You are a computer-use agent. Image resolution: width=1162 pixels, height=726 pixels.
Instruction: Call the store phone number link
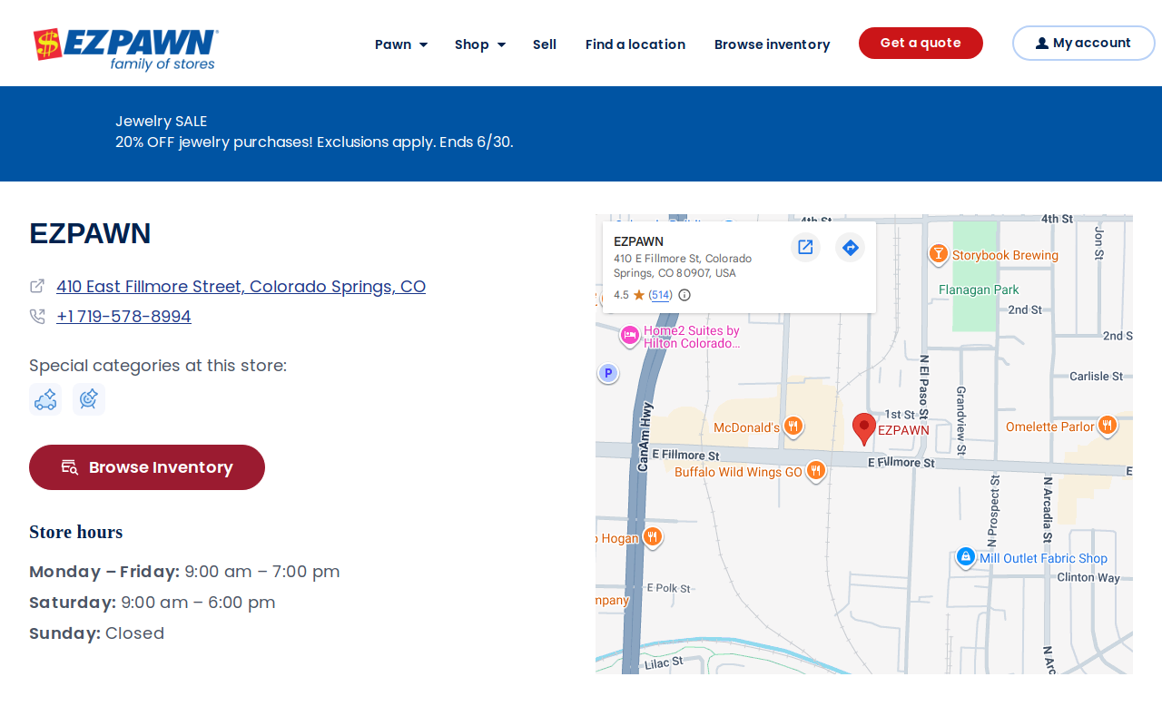(123, 317)
